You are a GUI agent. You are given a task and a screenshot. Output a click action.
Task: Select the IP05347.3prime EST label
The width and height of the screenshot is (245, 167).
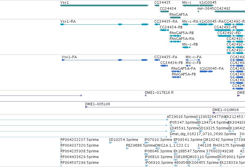183,123
